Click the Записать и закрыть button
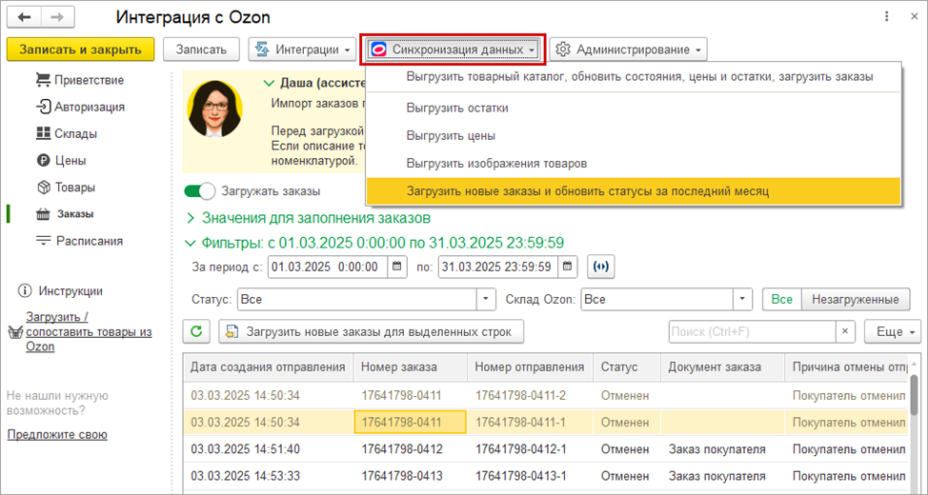Viewport: 928px width, 495px height. pos(80,49)
